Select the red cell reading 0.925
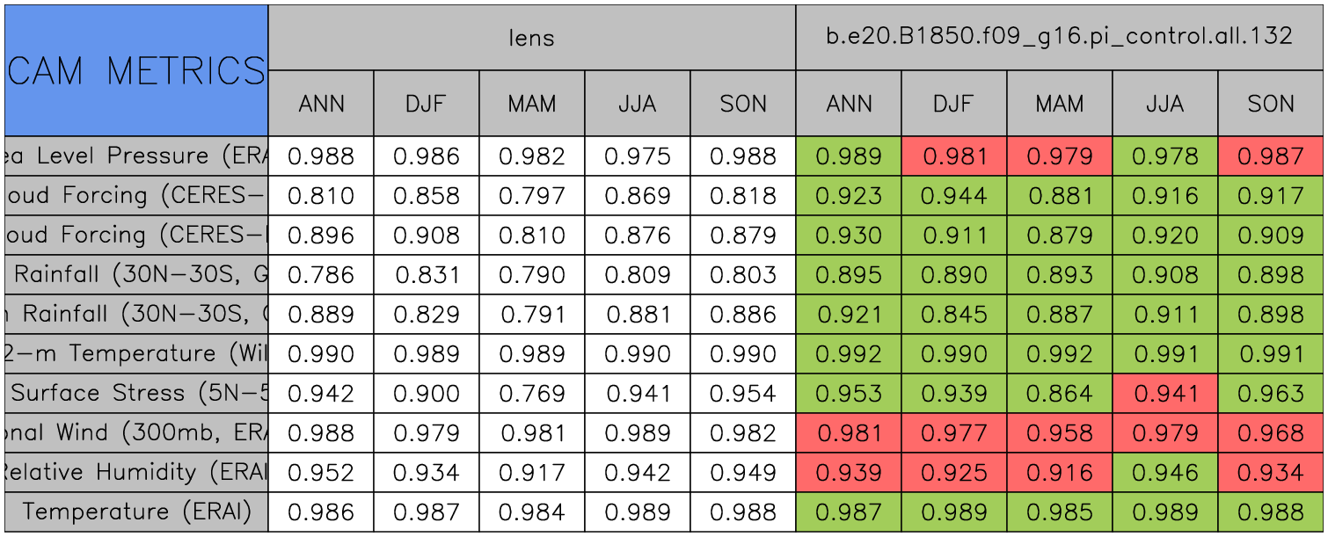The width and height of the screenshot is (1328, 537). 954,472
